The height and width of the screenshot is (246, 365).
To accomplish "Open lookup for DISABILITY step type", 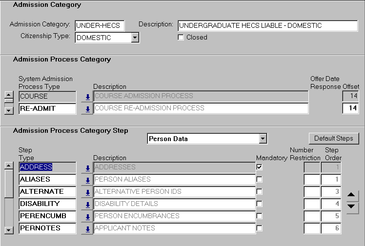I will (87, 204).
